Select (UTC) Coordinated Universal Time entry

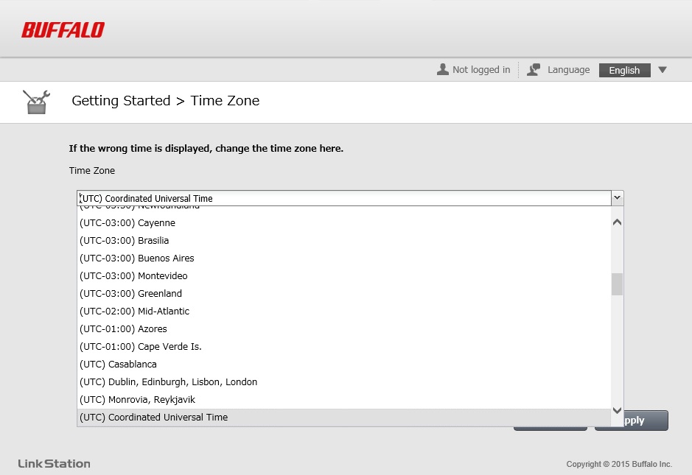[153, 418]
